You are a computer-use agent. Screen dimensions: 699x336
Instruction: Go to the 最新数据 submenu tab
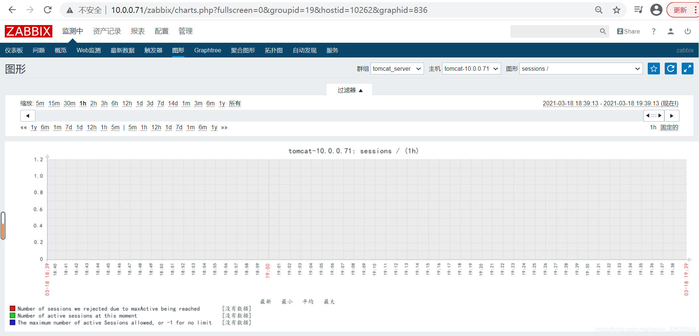(122, 50)
